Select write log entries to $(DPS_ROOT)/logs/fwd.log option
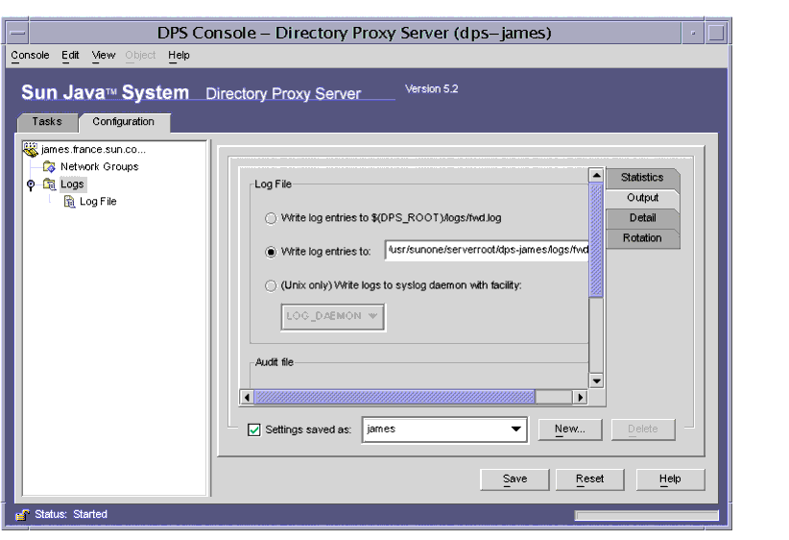Viewport: 789px width, 540px height. pyautogui.click(x=271, y=218)
